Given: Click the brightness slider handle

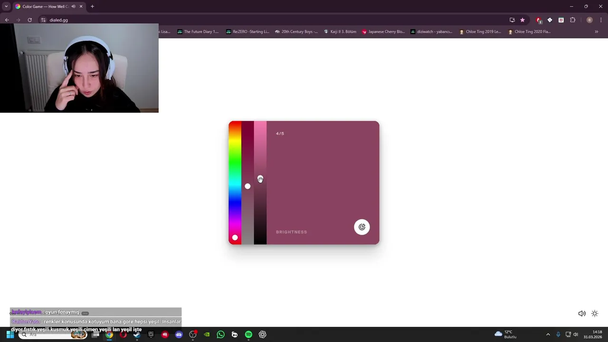Looking at the screenshot, I should tap(260, 179).
